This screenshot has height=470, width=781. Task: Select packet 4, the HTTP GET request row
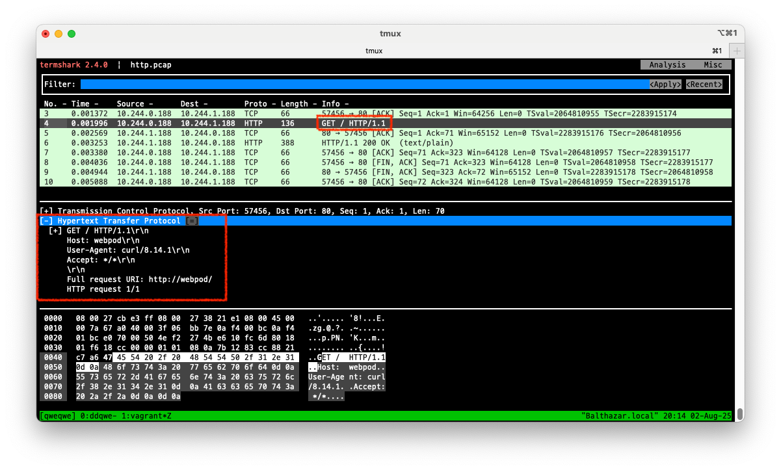pos(386,124)
